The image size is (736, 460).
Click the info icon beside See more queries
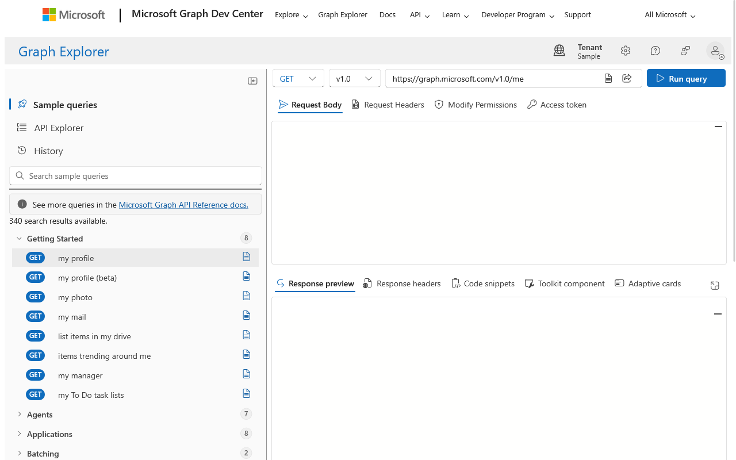pos(22,204)
